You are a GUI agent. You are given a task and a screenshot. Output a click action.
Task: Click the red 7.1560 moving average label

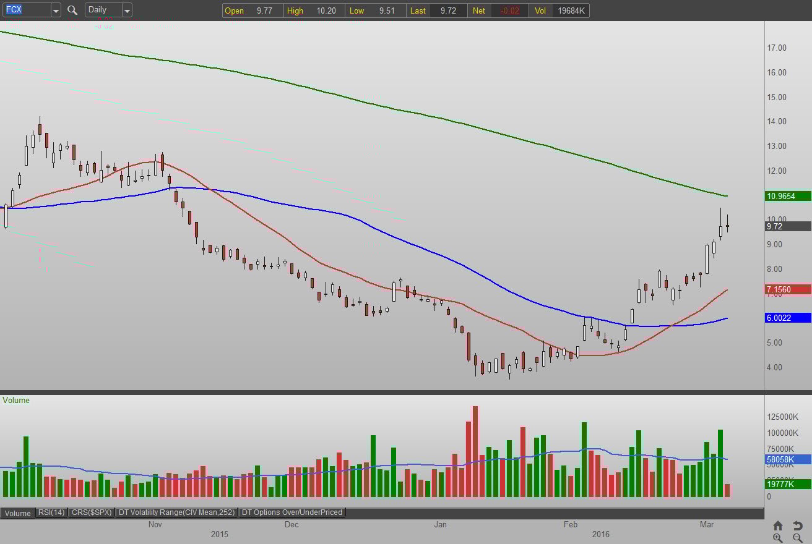pos(788,289)
